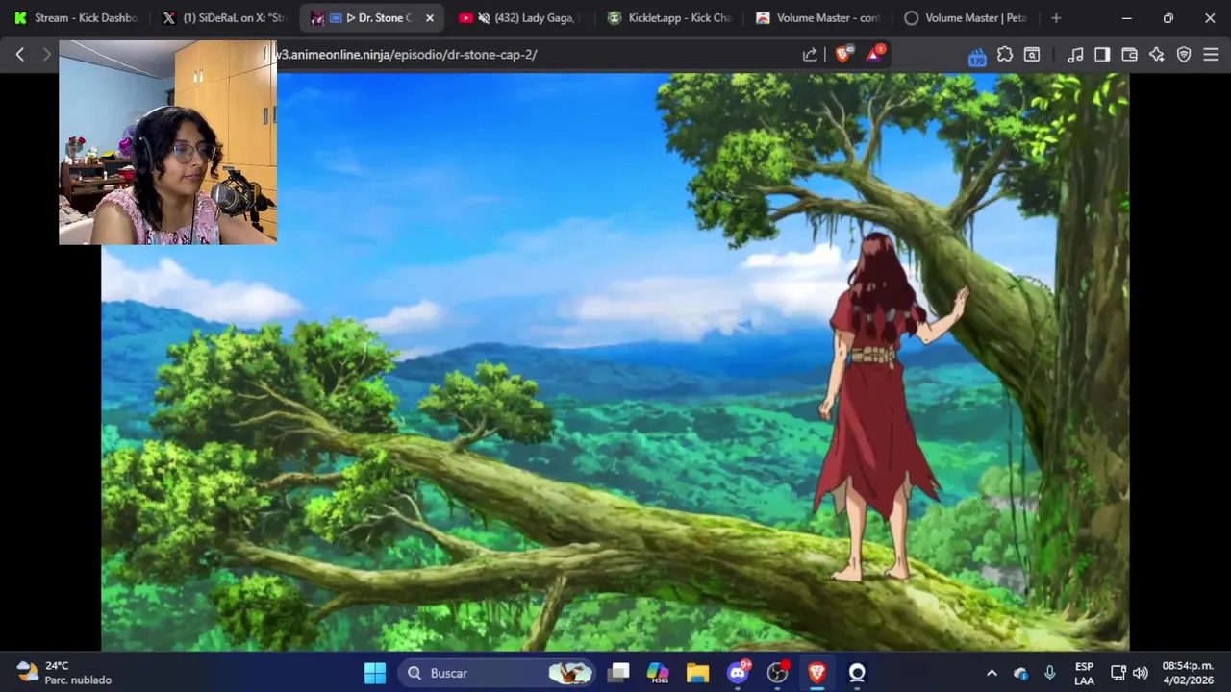Open the network status tray icon
Image resolution: width=1231 pixels, height=692 pixels.
tap(1118, 673)
